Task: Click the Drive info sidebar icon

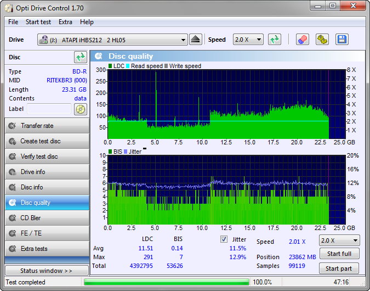Action: pyautogui.click(x=12, y=172)
